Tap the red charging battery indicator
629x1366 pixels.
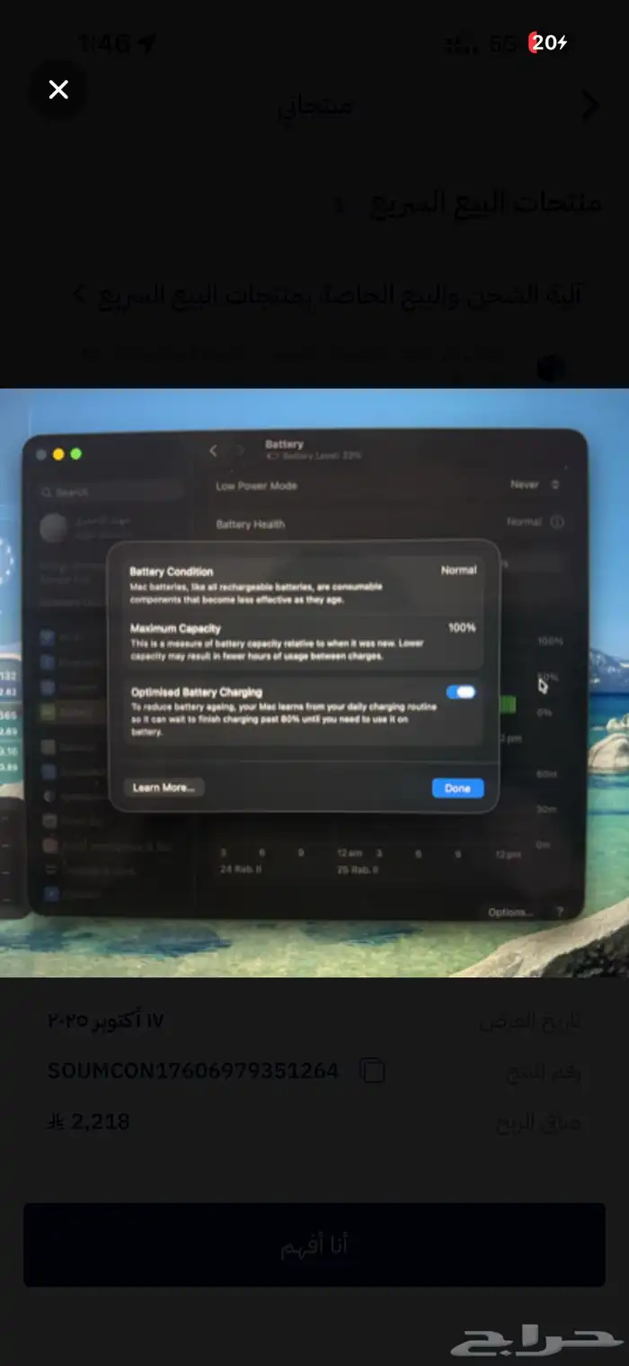click(x=547, y=42)
